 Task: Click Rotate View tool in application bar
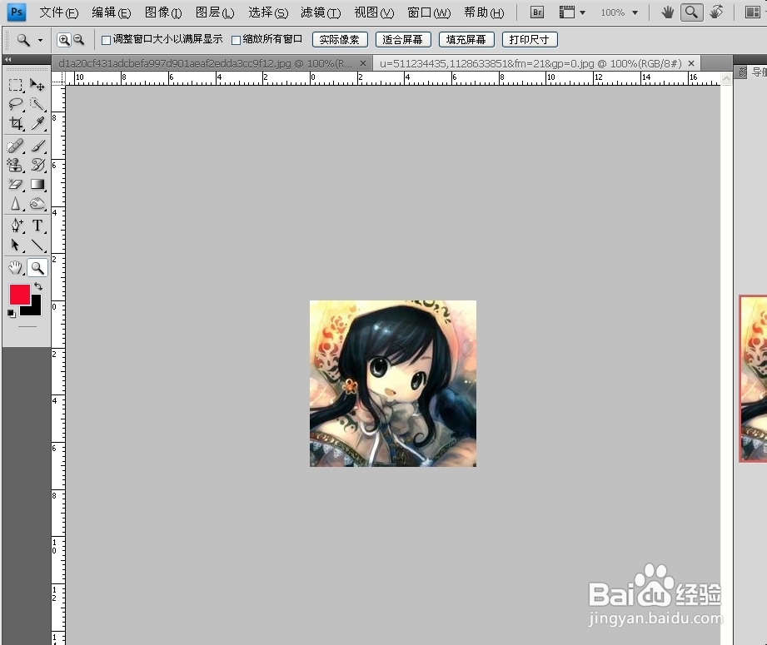pyautogui.click(x=716, y=12)
